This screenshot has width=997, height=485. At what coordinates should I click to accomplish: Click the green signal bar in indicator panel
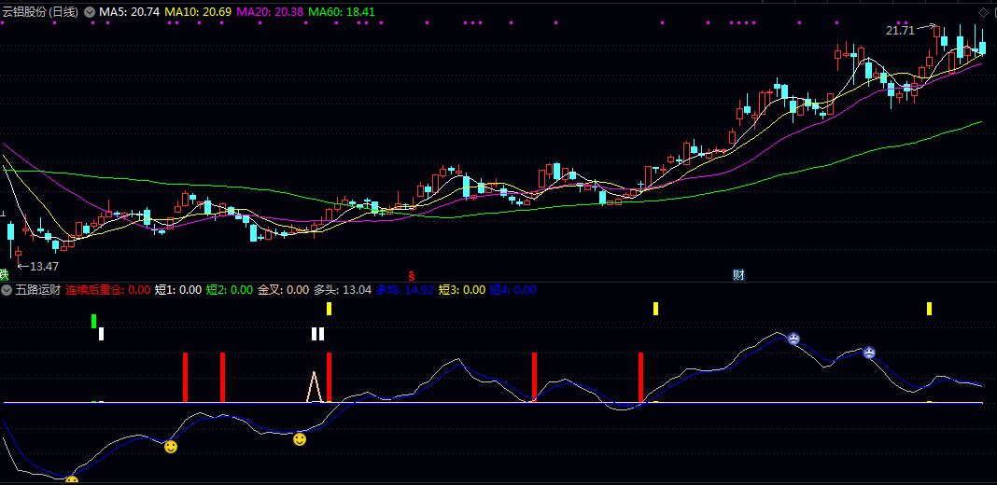point(93,321)
